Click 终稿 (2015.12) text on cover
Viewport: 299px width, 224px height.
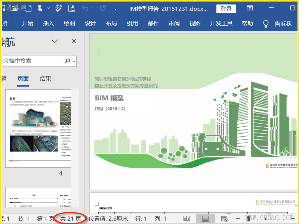coord(110,109)
